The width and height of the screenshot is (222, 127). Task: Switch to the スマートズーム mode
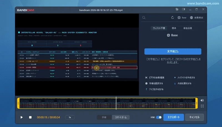click(x=121, y=117)
